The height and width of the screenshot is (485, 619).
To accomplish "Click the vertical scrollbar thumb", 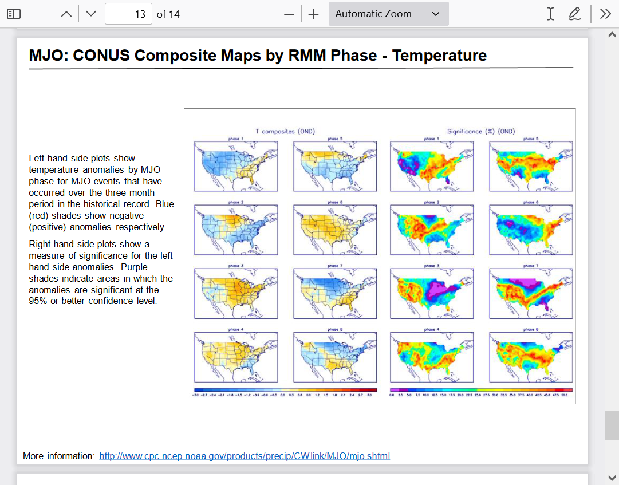I will pyautogui.click(x=611, y=425).
